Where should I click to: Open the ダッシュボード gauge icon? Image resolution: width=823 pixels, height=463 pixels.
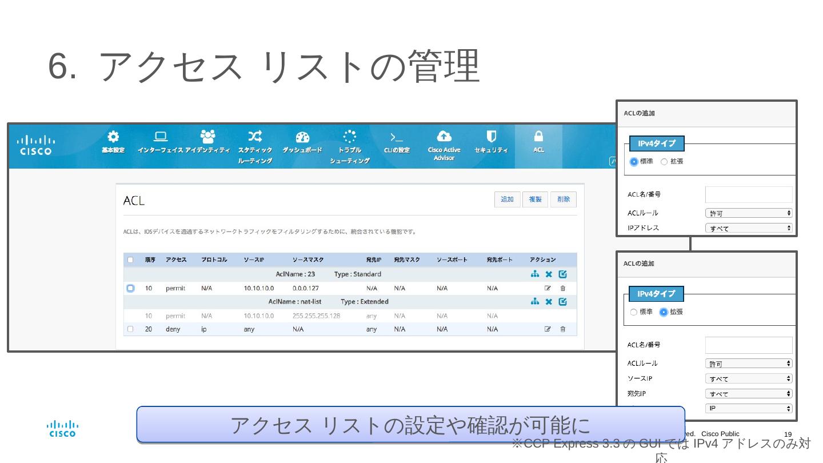pos(302,137)
